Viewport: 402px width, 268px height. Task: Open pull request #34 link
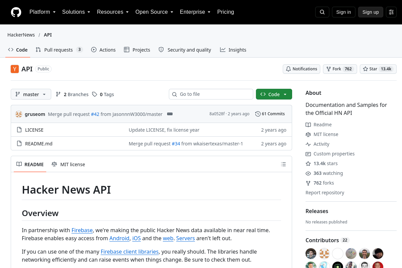(176, 144)
